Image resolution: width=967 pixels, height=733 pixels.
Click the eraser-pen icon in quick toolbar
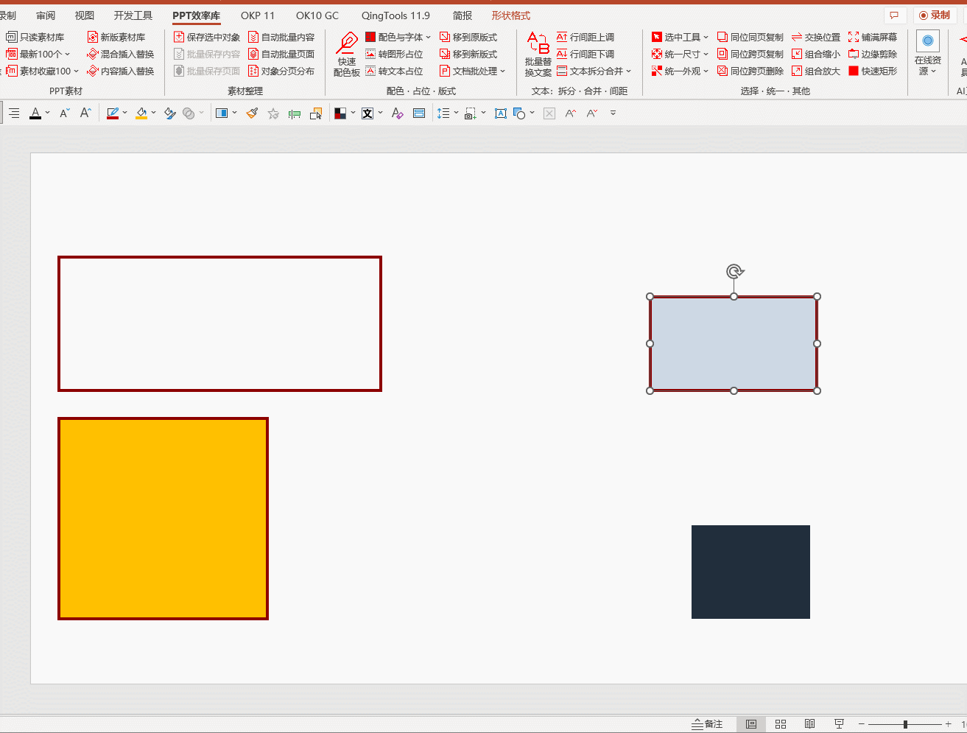tap(397, 113)
